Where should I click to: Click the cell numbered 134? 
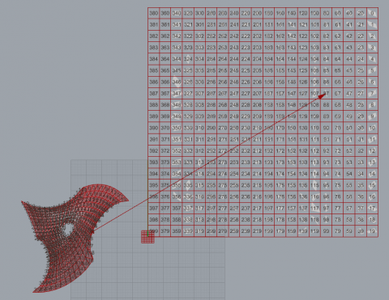[x=303, y=174]
